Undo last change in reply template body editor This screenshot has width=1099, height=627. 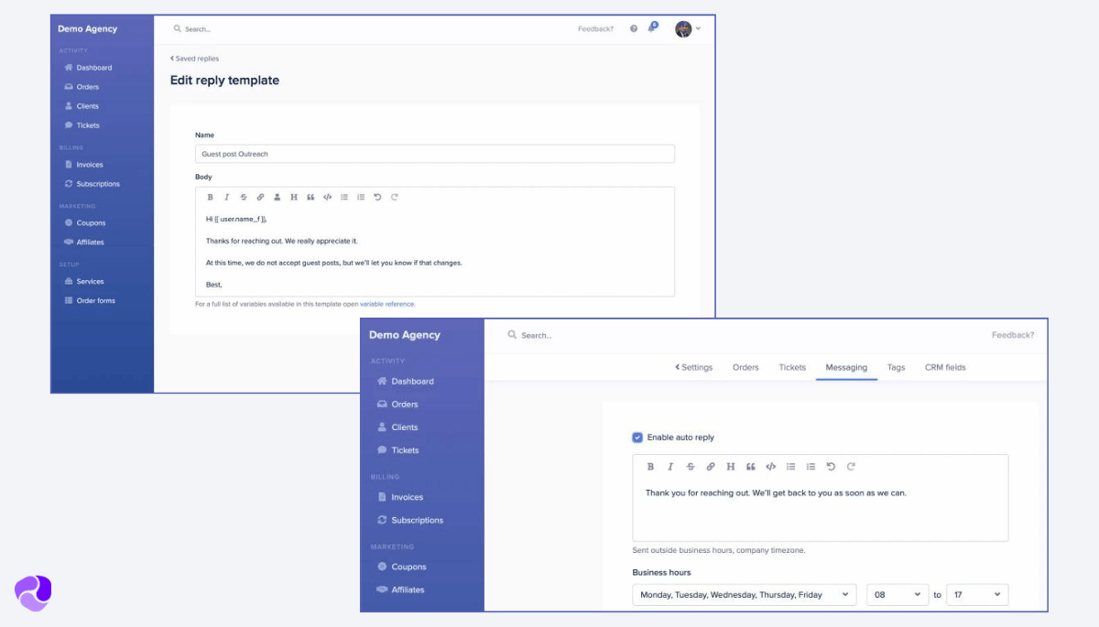377,197
